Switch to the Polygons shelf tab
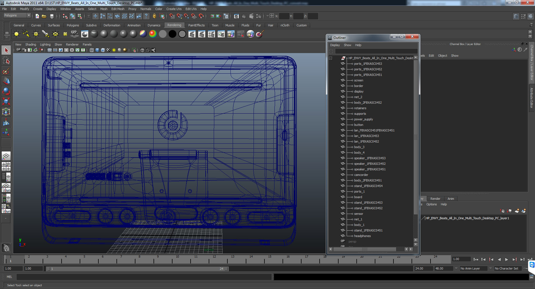Image resolution: width=535 pixels, height=289 pixels. [73, 25]
